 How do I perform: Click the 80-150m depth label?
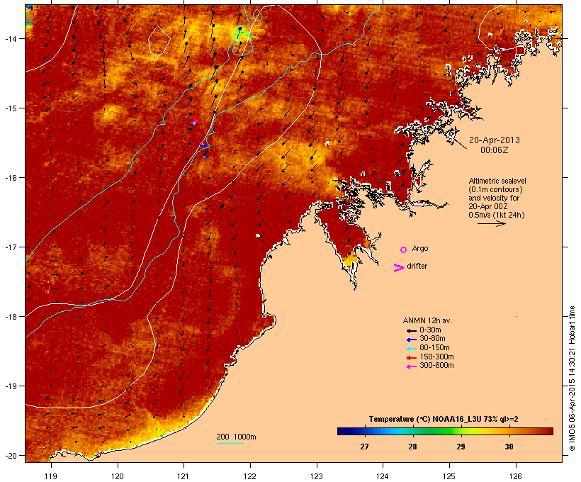(434, 348)
